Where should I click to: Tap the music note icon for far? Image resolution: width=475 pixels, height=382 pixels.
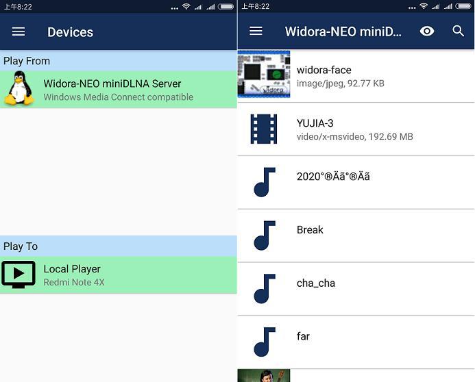[264, 342]
